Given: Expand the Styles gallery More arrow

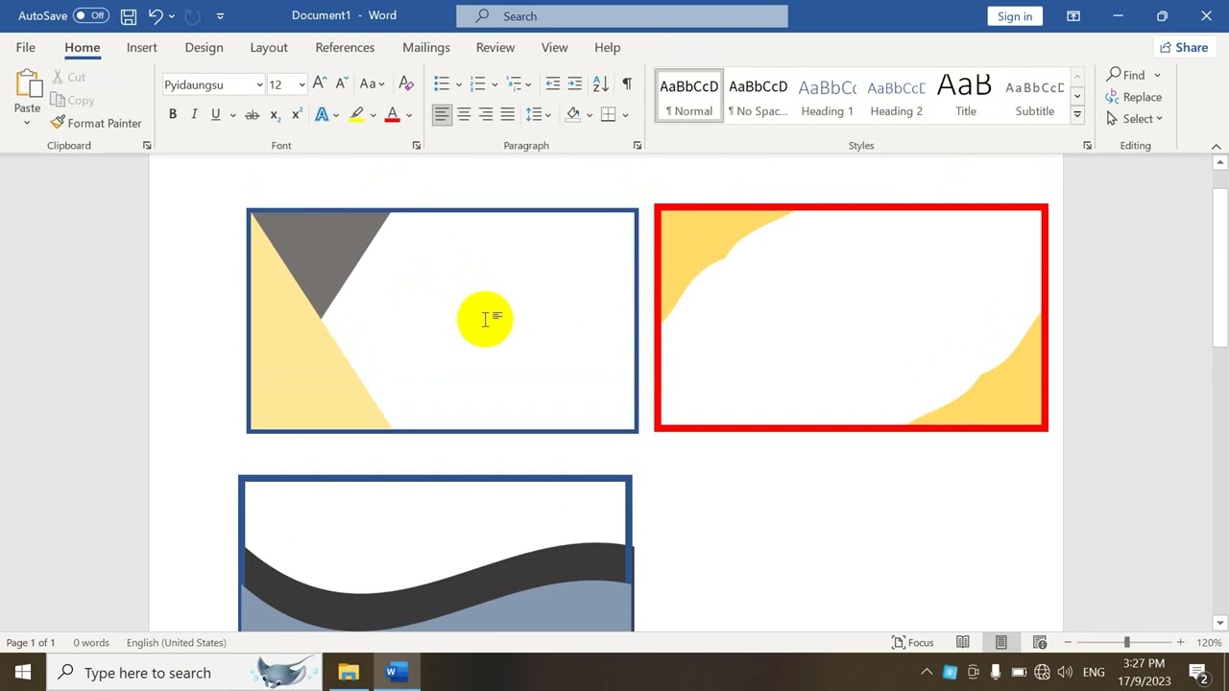Looking at the screenshot, I should tap(1077, 114).
